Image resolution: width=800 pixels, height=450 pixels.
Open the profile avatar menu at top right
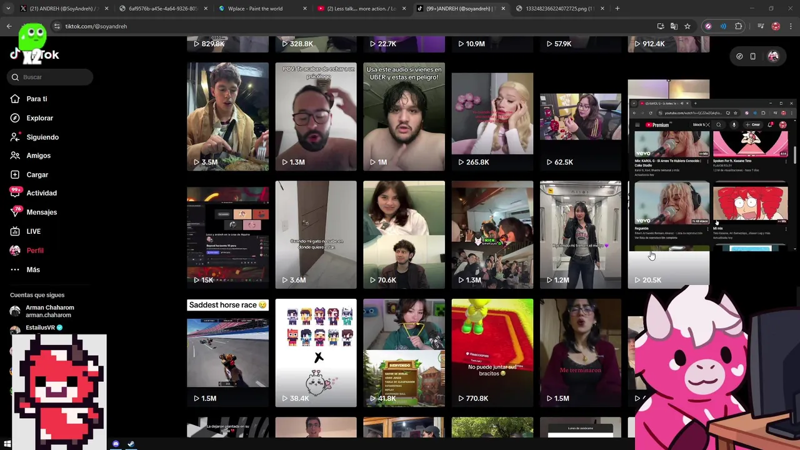[x=773, y=56]
